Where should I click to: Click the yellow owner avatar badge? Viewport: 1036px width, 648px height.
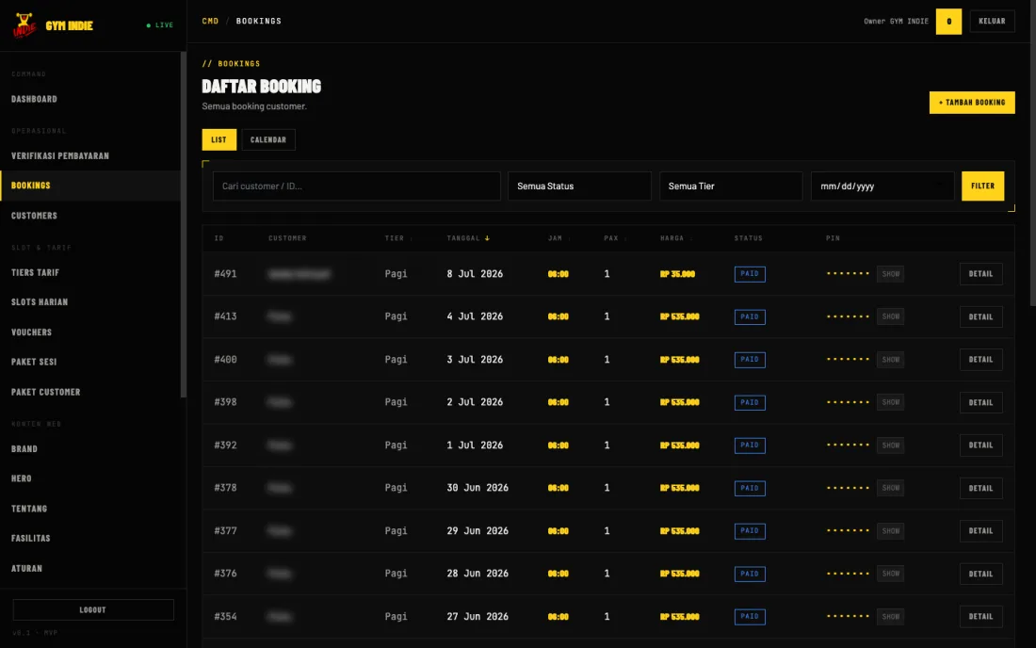[948, 21]
